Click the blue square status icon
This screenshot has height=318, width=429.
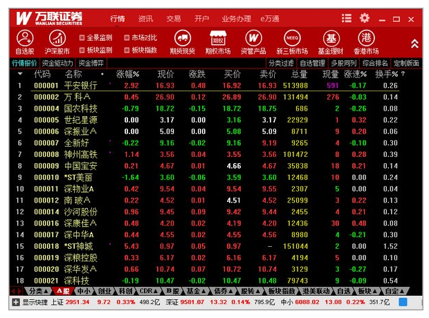point(403,302)
